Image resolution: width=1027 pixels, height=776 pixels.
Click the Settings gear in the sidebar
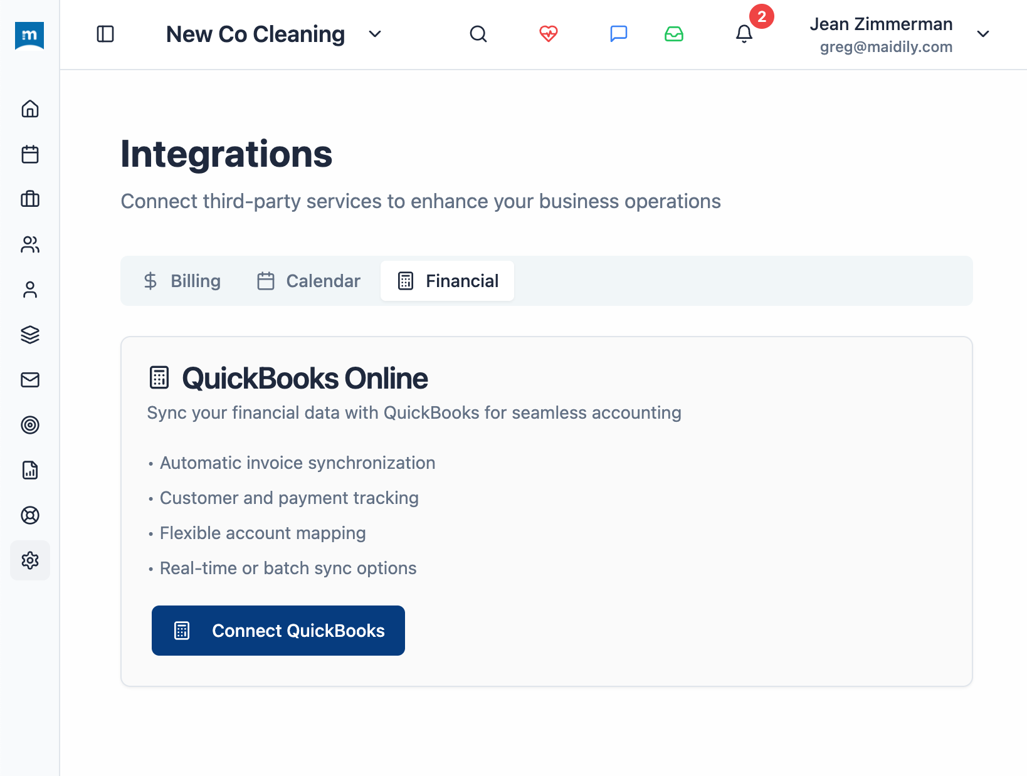click(x=29, y=560)
